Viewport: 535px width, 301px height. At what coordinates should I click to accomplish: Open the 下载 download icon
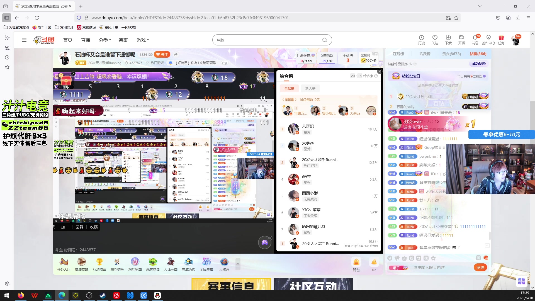[x=448, y=40]
